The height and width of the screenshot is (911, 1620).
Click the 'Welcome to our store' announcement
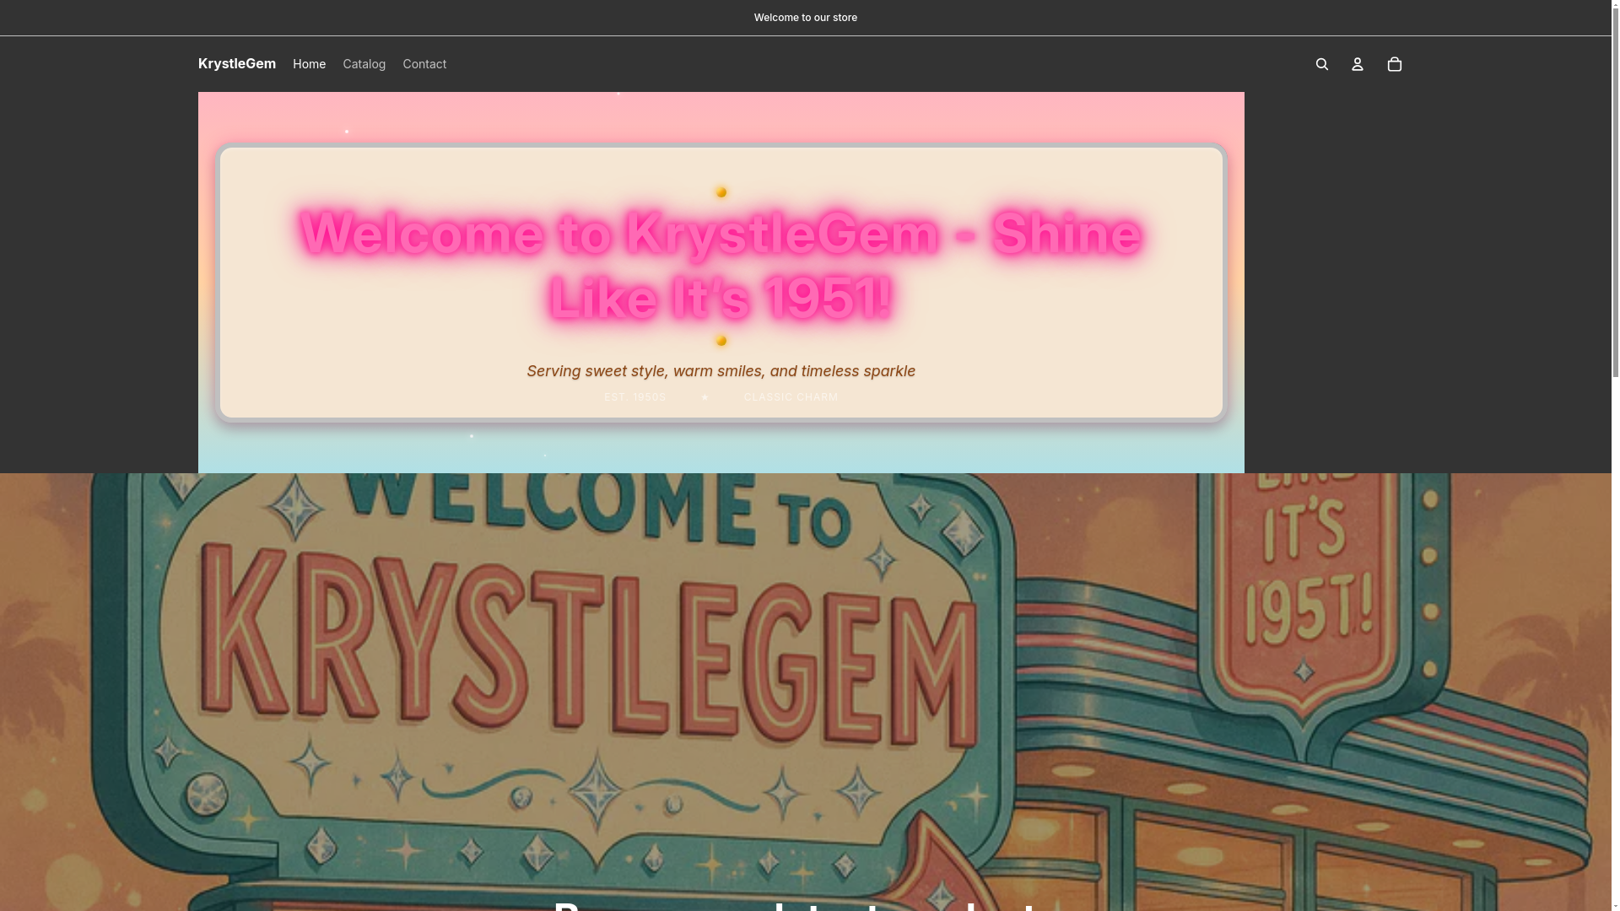pos(805,18)
